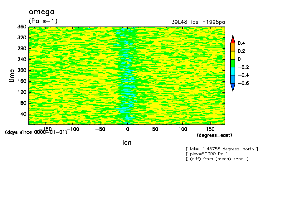Click the colorbar label 0
The image size is (282, 204).
coord(239,59)
